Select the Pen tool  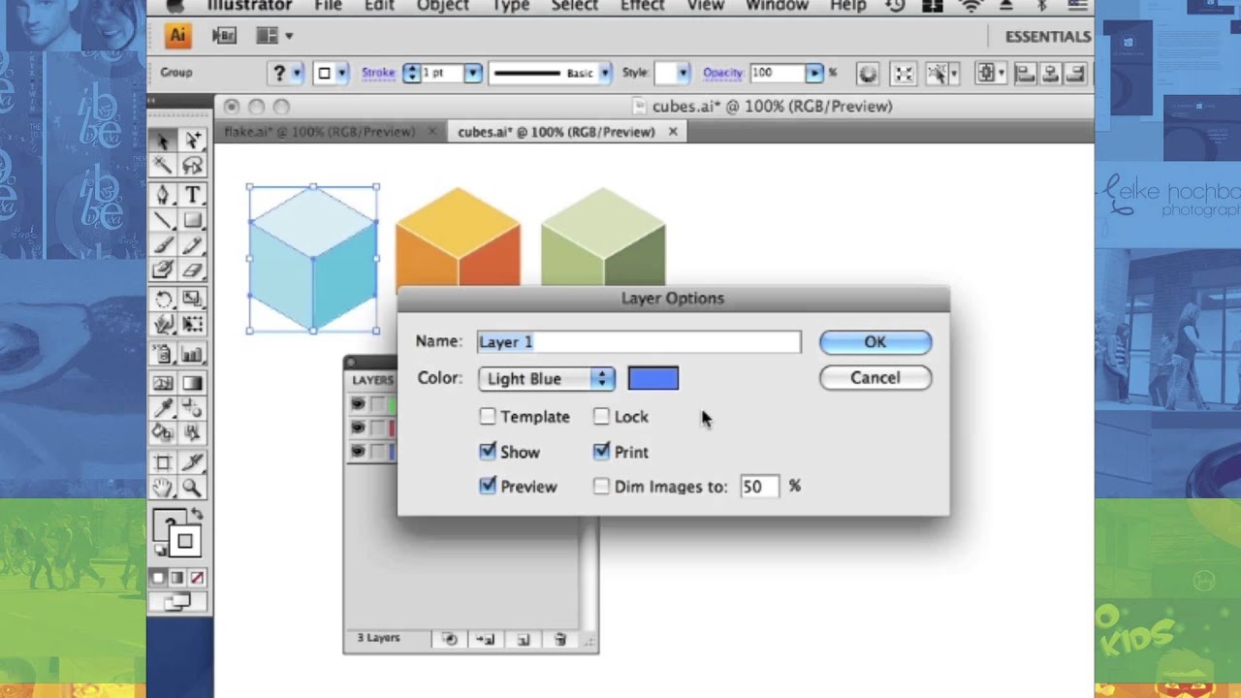click(163, 194)
